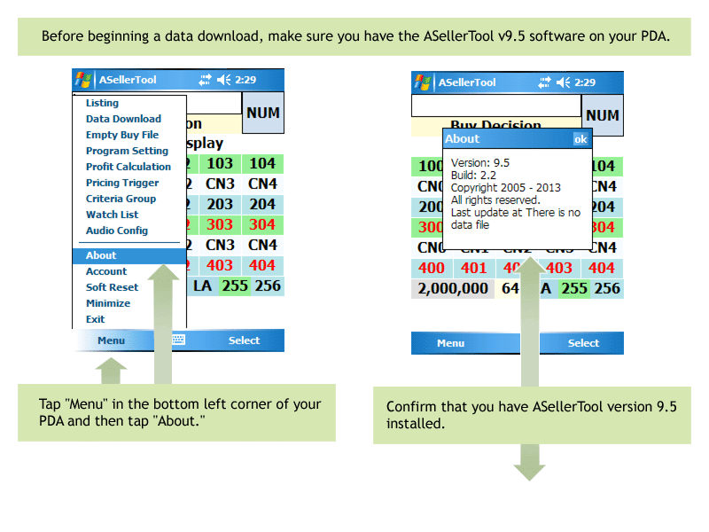Tap cell 256 on the menu-open PDA
Image resolution: width=709 pixels, height=532 pixels.
pos(268,286)
